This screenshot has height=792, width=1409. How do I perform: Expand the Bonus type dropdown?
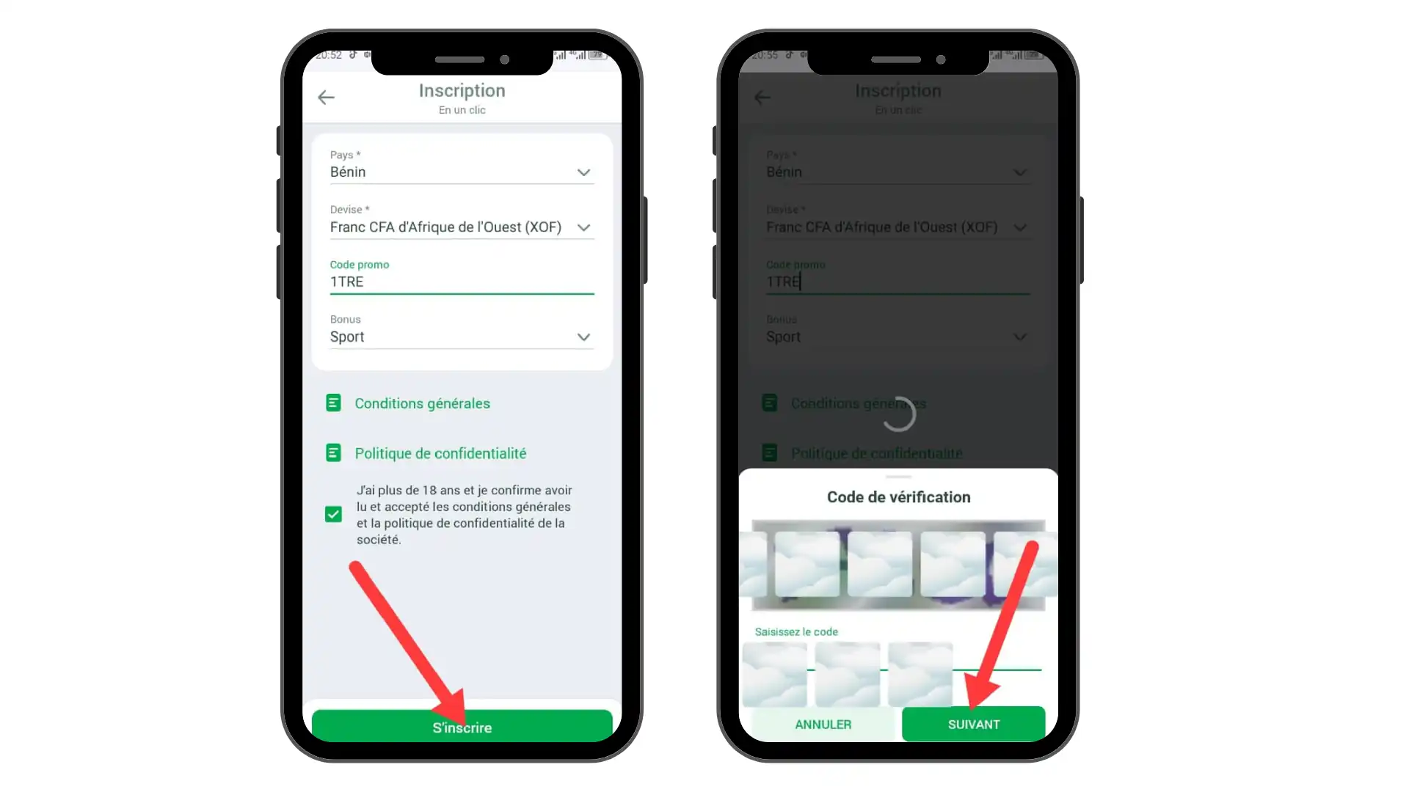pyautogui.click(x=583, y=337)
